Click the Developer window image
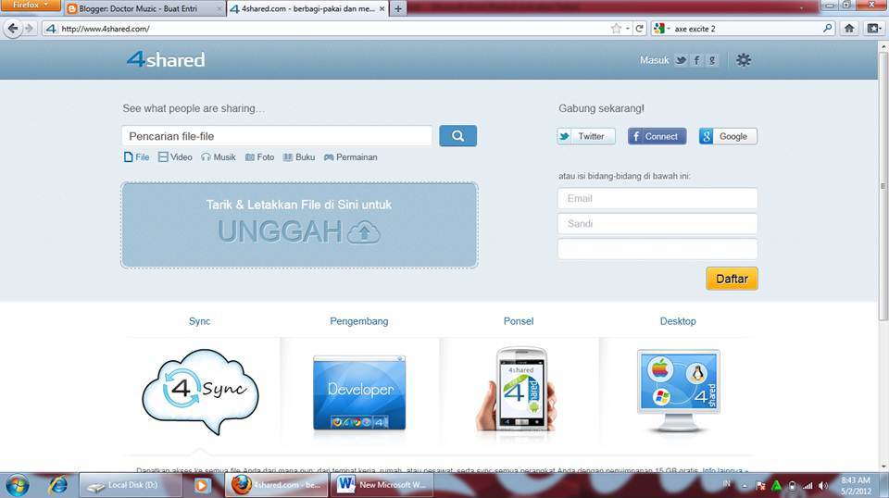Viewport: 889px width, 498px height. coord(359,392)
